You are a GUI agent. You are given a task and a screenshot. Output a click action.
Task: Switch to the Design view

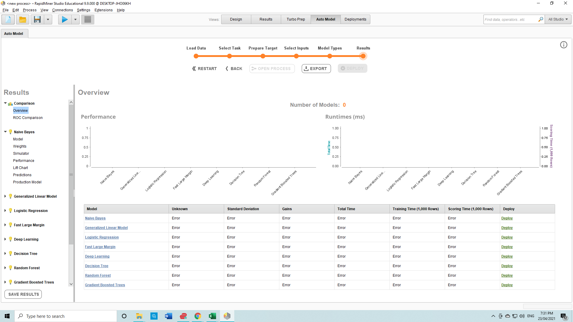point(236,19)
